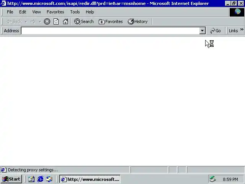Restore down the Internet Explorer window
245x184 pixels.
[x=234, y=3]
